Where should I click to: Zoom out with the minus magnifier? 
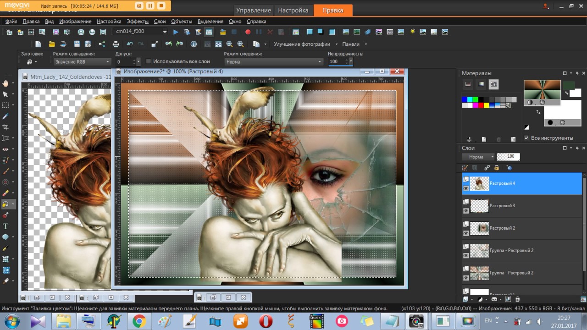[x=229, y=44]
